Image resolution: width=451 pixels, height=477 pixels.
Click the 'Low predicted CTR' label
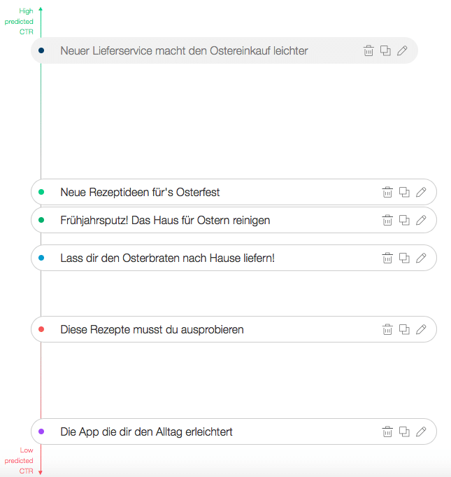point(19,460)
